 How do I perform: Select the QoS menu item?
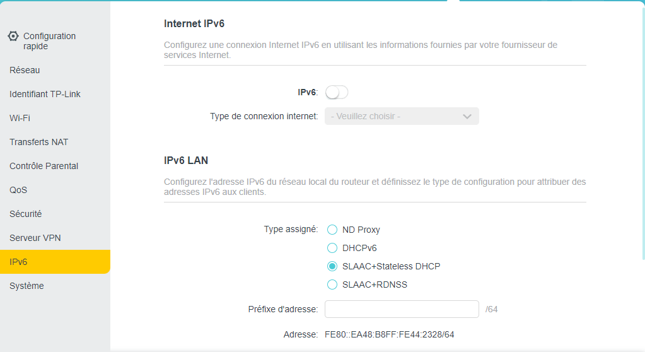pyautogui.click(x=18, y=190)
